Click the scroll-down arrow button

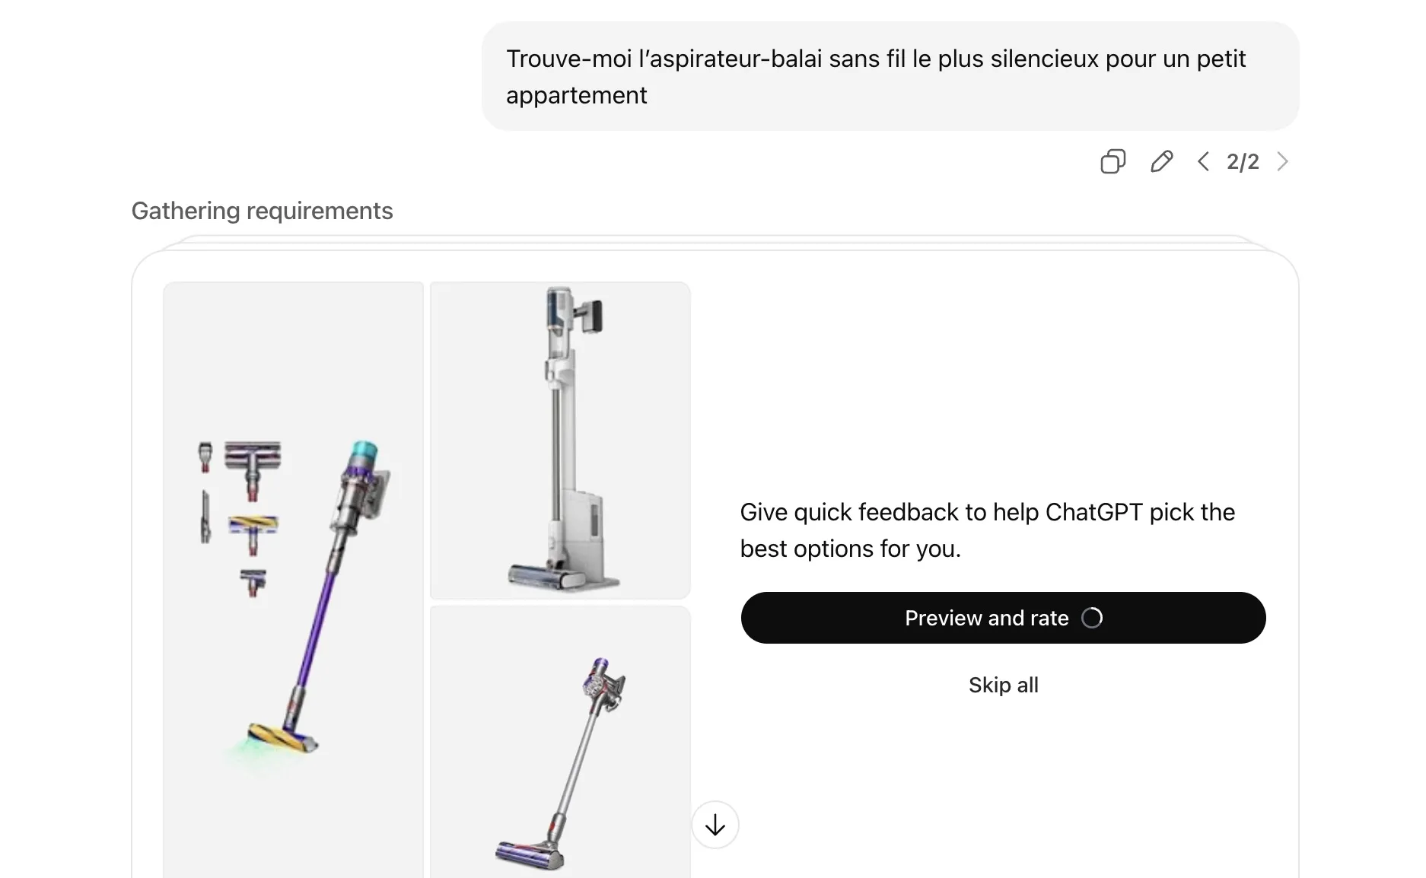point(715,825)
